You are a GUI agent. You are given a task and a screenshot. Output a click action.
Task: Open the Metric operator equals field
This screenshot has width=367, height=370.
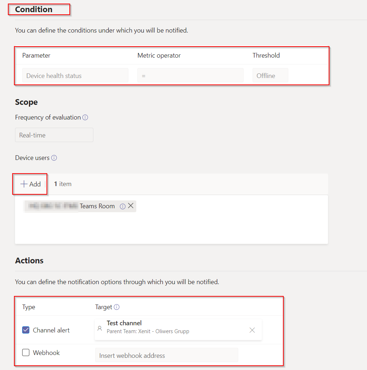[x=190, y=76]
